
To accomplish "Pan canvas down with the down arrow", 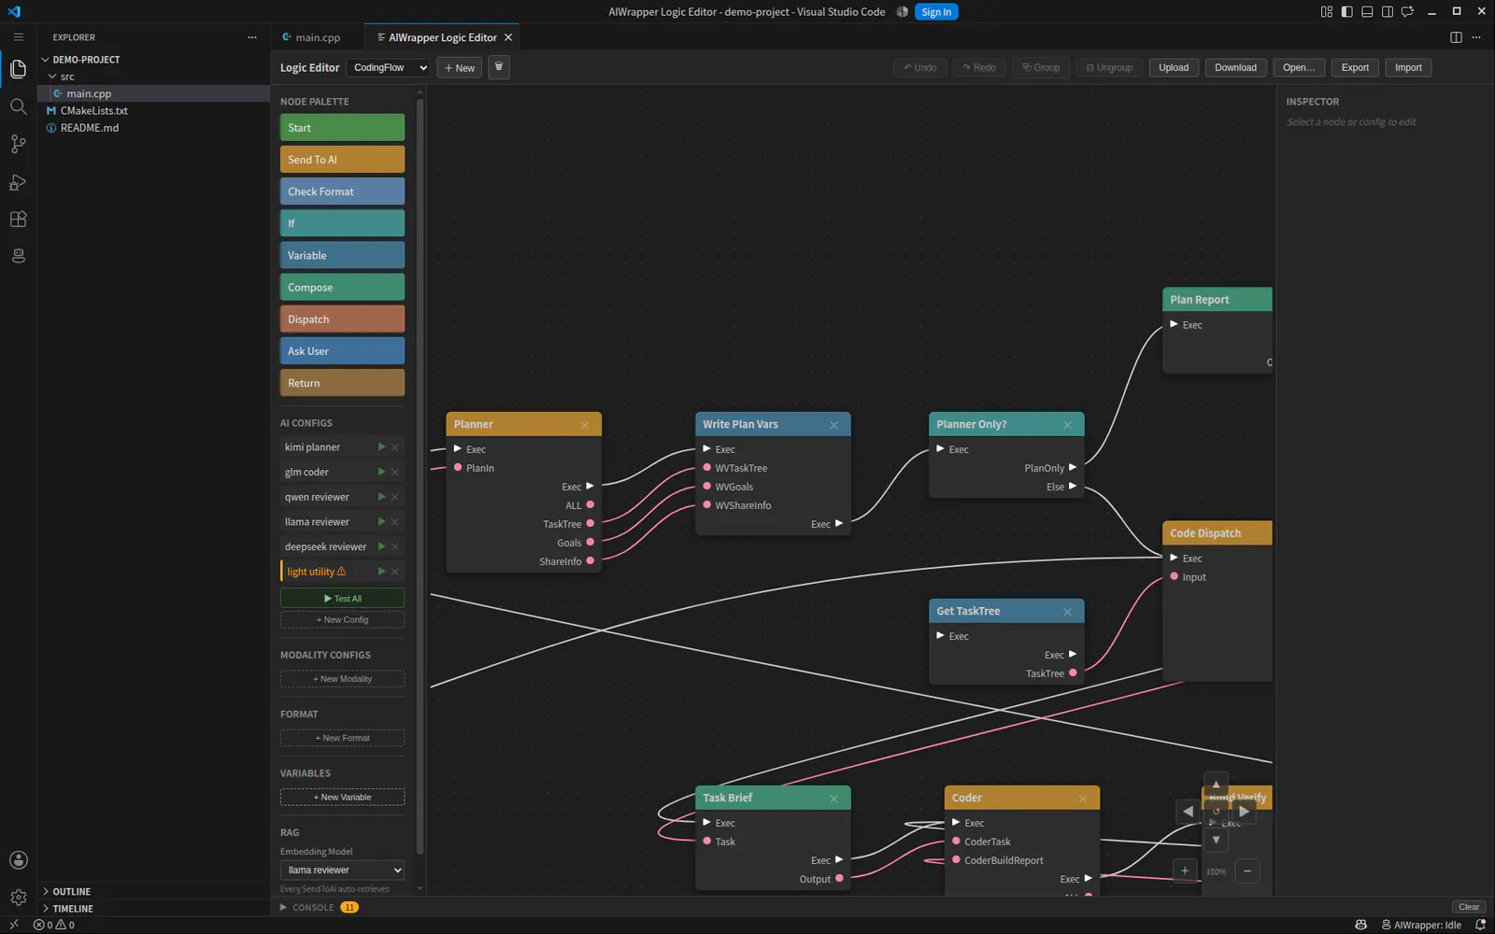I will pos(1216,840).
